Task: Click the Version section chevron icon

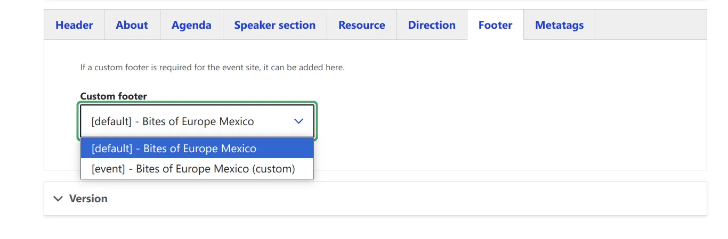Action: point(58,199)
